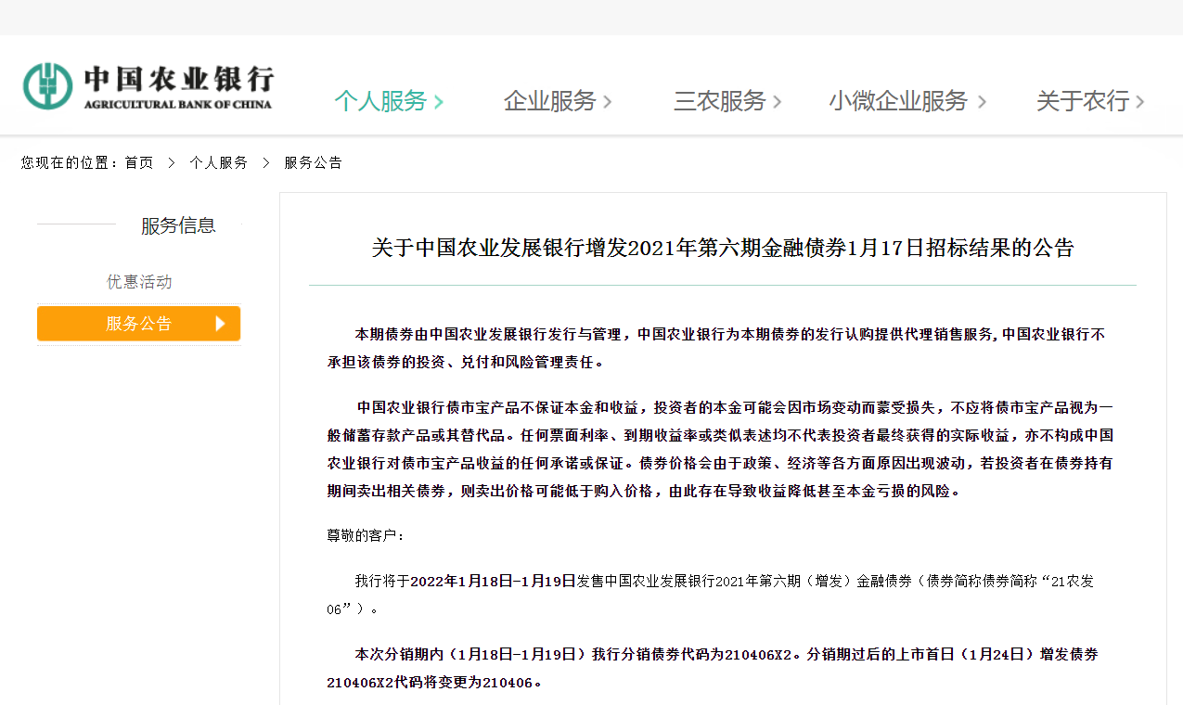1183x705 pixels.
Task: Expand the 三农服务 chevron arrow
Action: coord(778,102)
